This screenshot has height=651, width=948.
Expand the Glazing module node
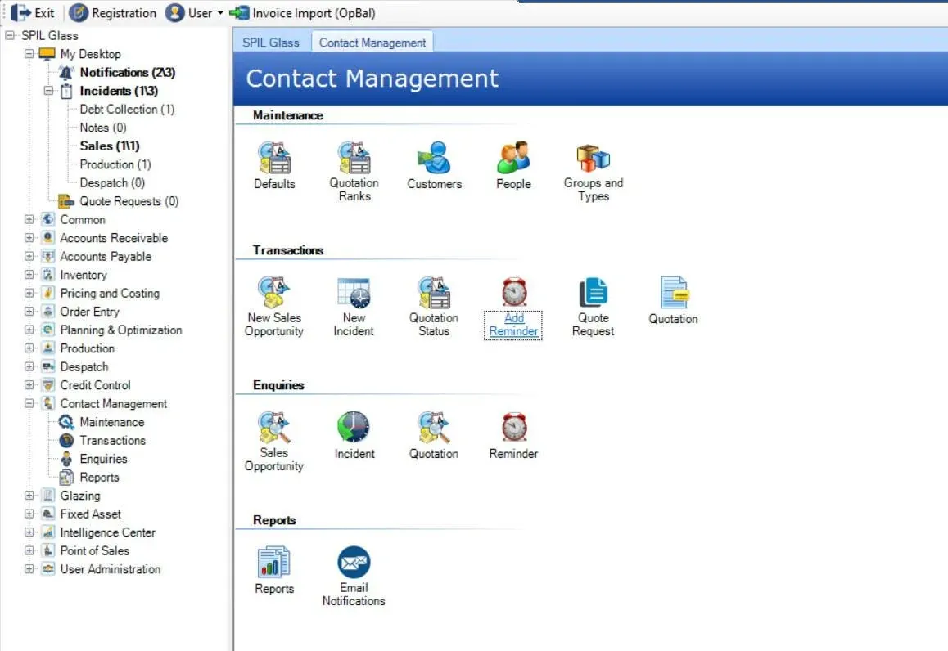(x=29, y=496)
